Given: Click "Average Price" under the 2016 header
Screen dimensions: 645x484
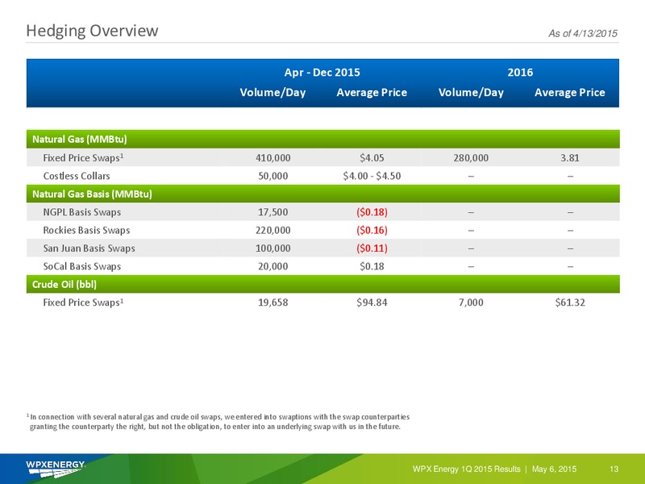Looking at the screenshot, I should [x=570, y=92].
